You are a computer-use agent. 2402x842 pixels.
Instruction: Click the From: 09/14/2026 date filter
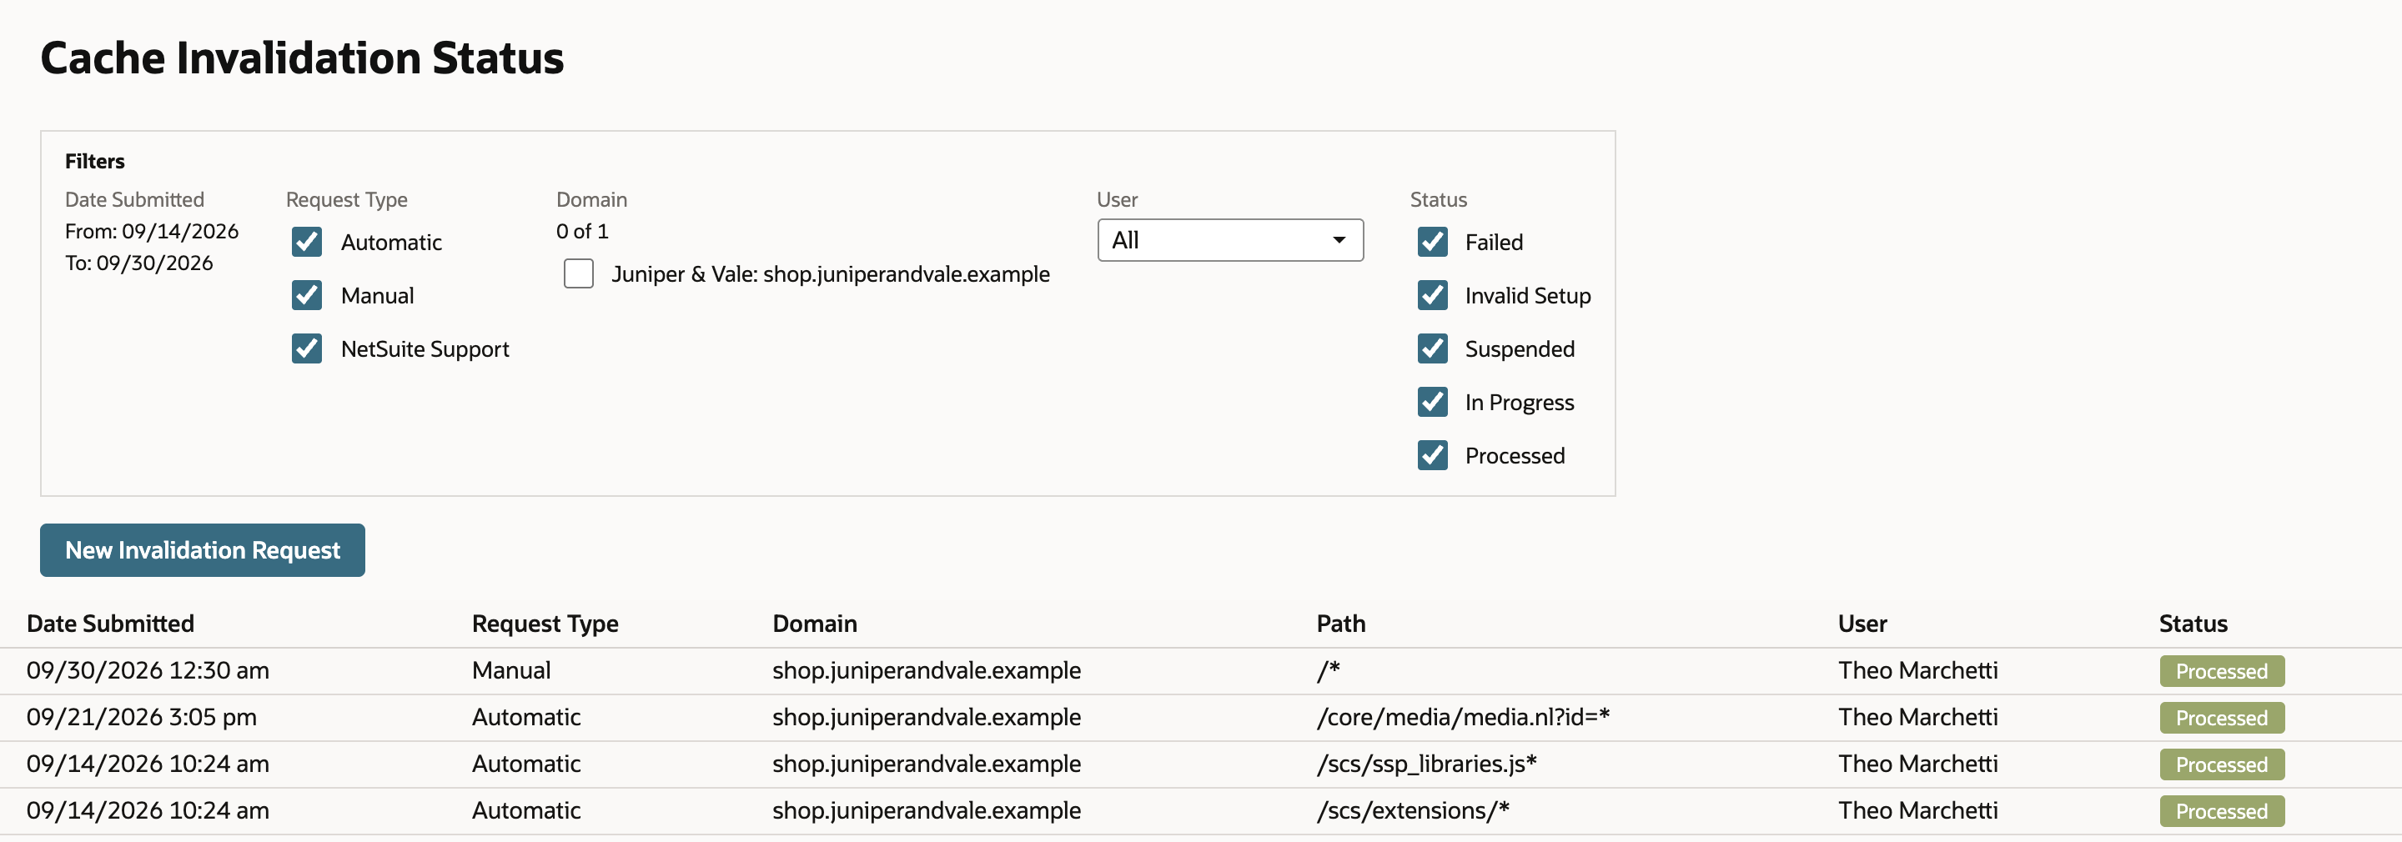(x=152, y=231)
